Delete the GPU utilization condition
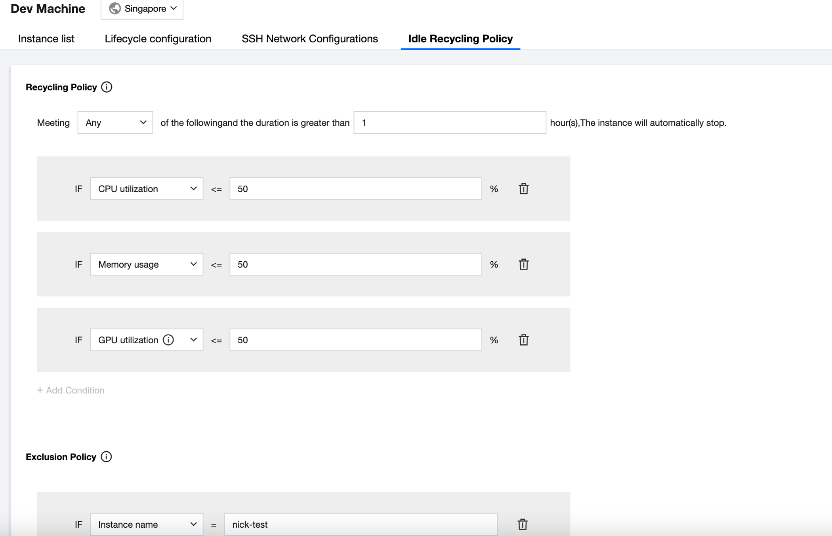832x536 pixels. [523, 340]
